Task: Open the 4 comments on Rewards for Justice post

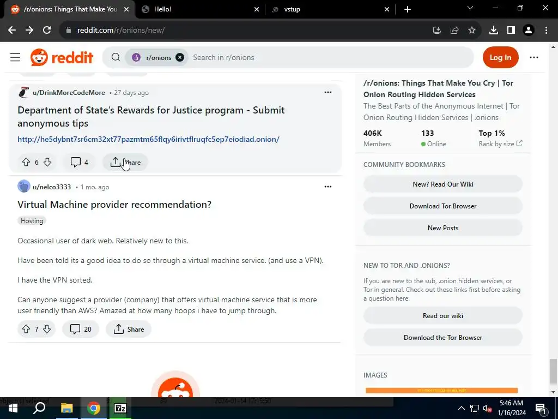Action: coord(80,162)
